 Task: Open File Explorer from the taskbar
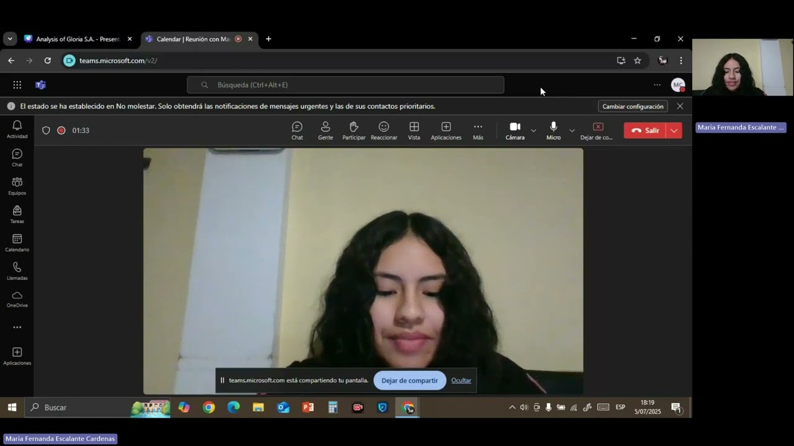tap(258, 407)
